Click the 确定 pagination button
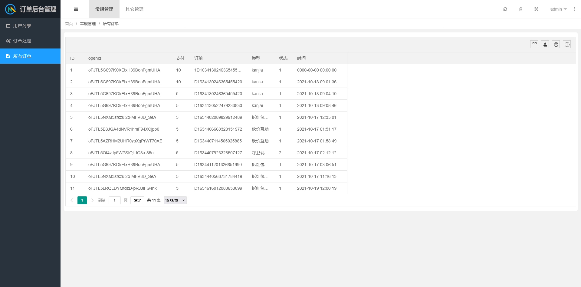Viewport: 581px width, 287px height. 137,200
